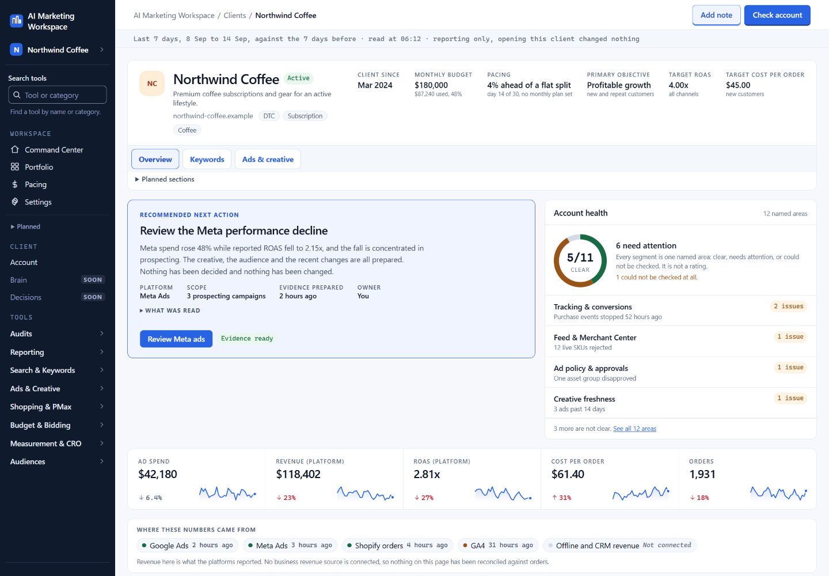Expand the sidebar Planned group
This screenshot has height=576, width=829.
pyautogui.click(x=25, y=226)
